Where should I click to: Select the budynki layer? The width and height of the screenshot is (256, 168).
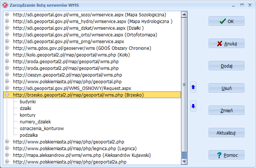(28, 101)
